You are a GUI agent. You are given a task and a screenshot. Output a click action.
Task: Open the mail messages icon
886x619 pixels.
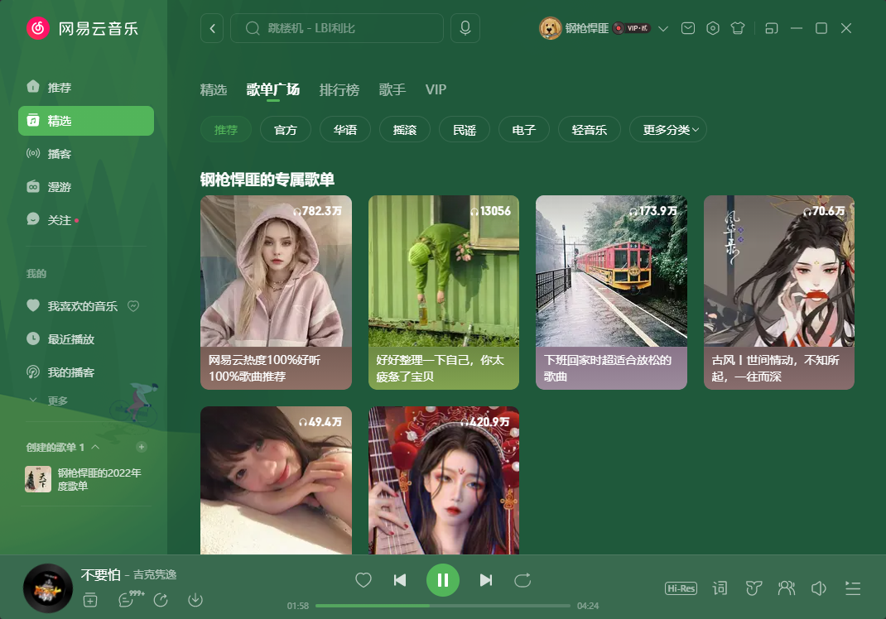[x=687, y=28]
